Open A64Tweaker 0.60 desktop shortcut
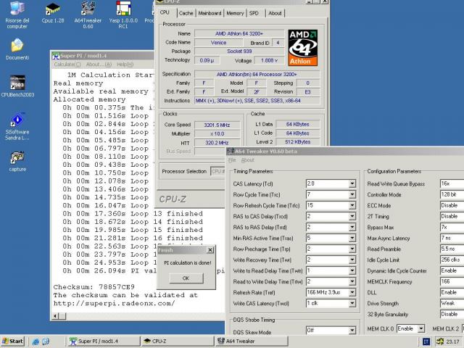This screenshot has width=464, height=348. point(88,14)
